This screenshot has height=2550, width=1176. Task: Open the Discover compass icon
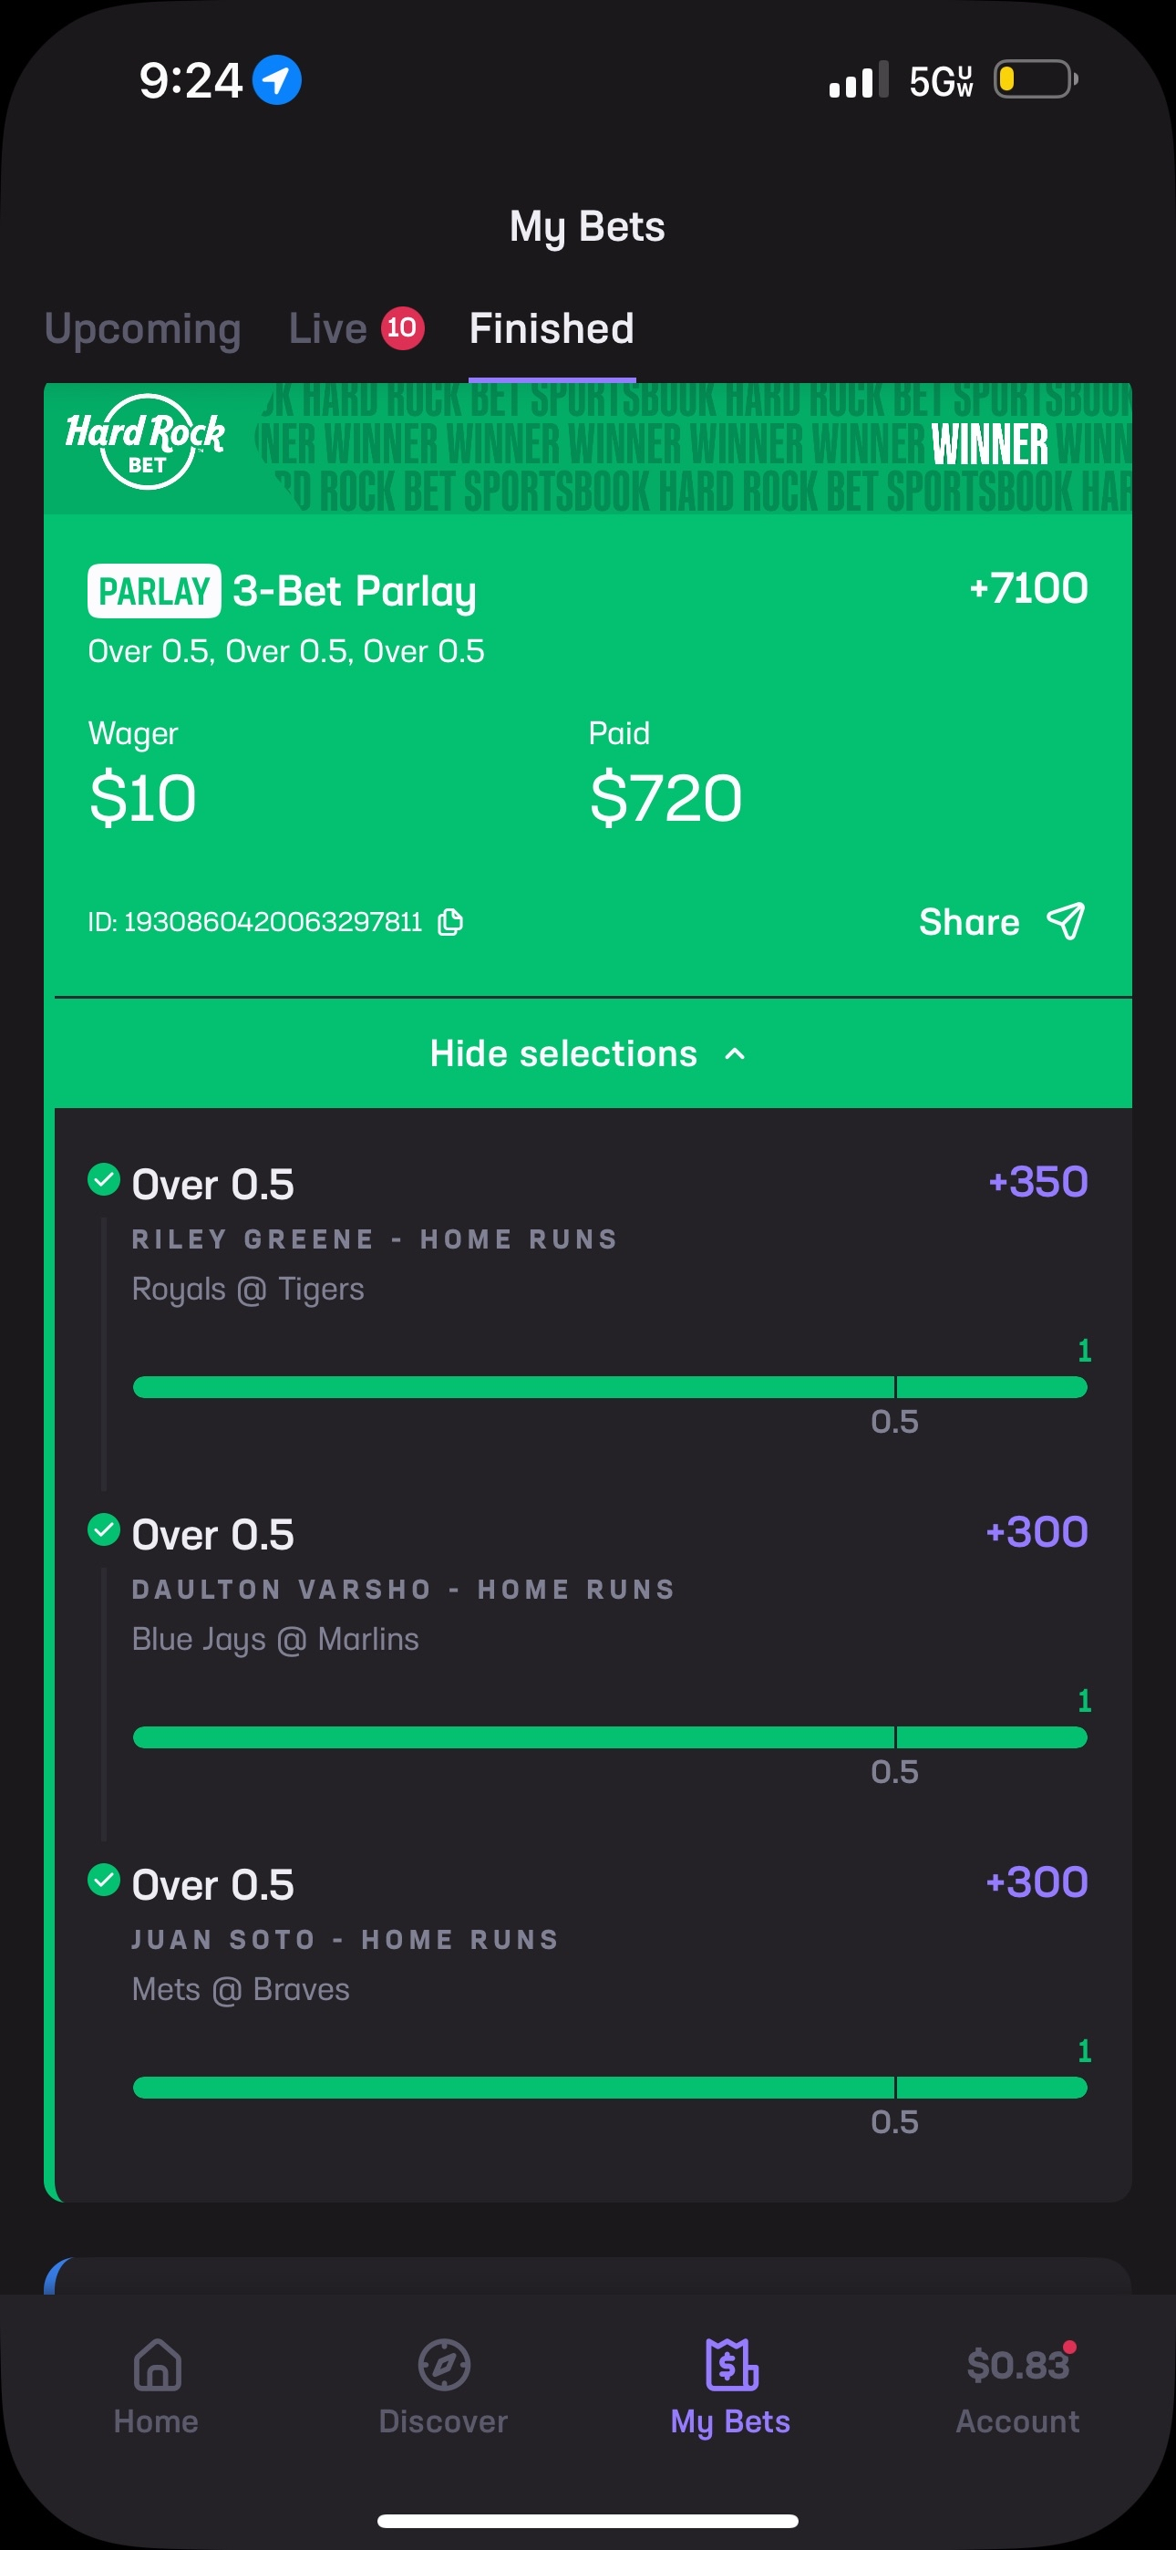(443, 2365)
